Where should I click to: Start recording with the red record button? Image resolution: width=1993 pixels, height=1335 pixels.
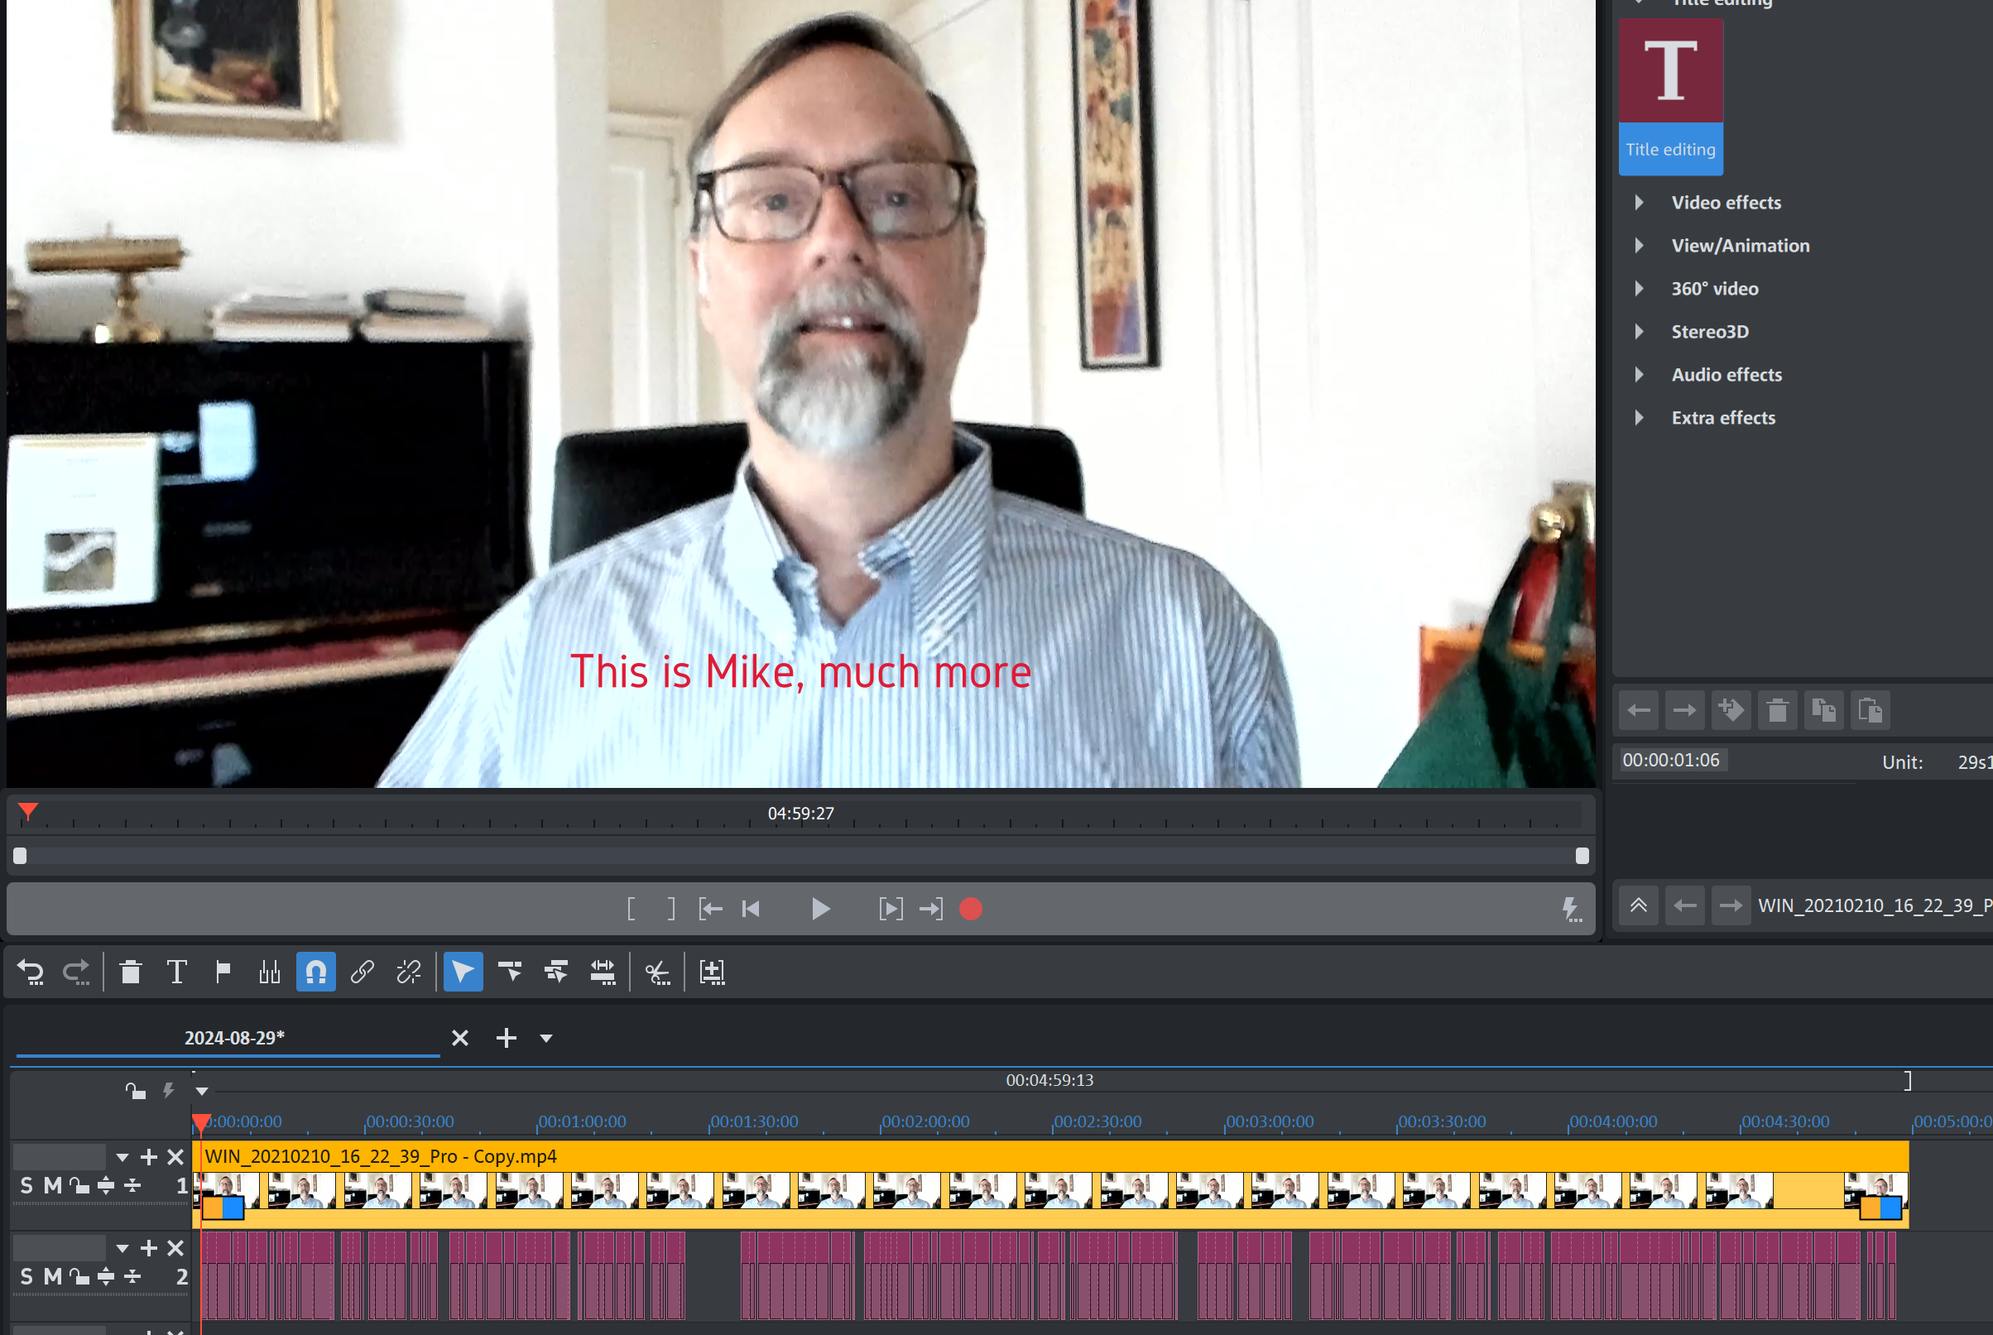tap(971, 909)
